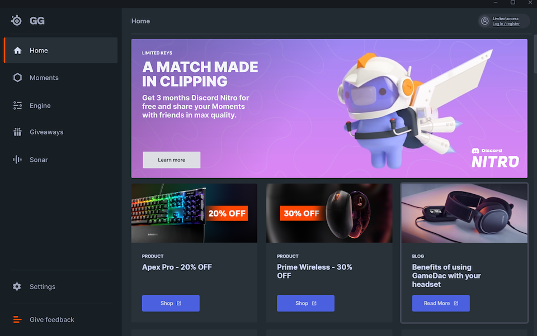Go to the Giveaways section
Viewport: 537px width, 336px height.
point(61,132)
